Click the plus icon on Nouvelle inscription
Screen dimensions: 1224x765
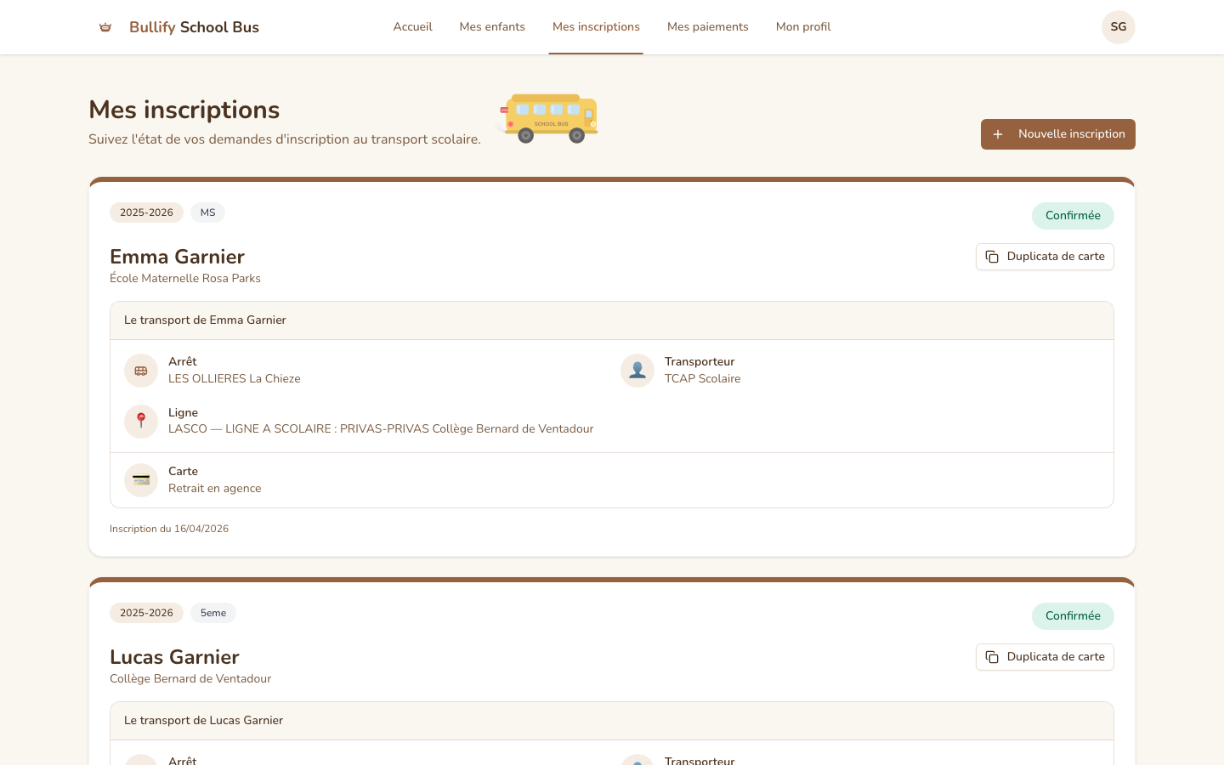998,134
